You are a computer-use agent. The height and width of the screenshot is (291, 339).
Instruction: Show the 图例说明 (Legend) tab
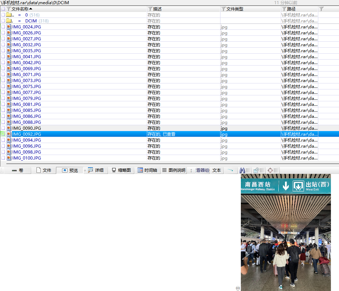(x=174, y=170)
